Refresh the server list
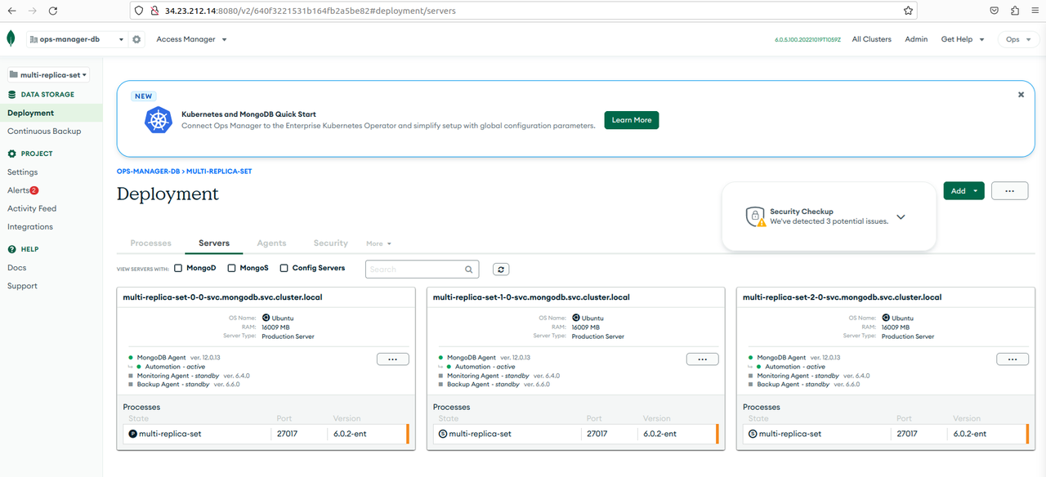The image size is (1046, 477). tap(501, 269)
